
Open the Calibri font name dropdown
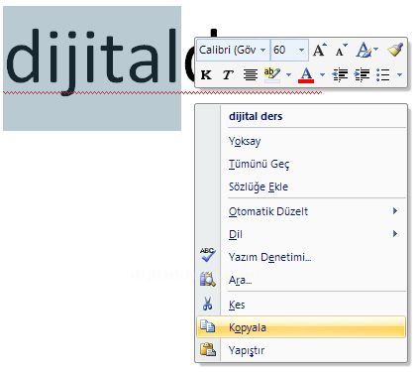[263, 50]
